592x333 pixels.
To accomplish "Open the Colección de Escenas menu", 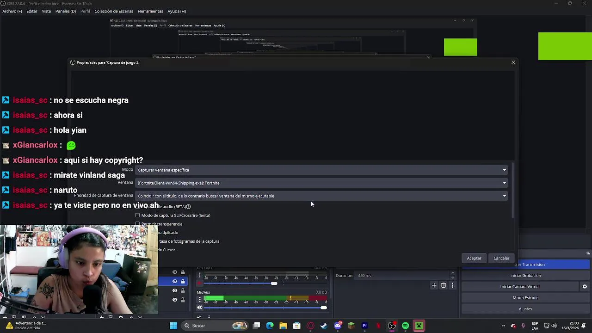I will click(x=114, y=11).
